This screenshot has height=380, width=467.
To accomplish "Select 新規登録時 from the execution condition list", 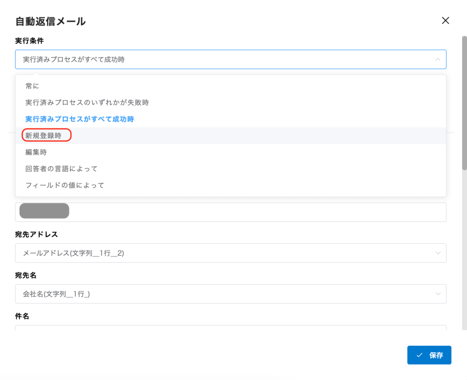I will pyautogui.click(x=45, y=135).
